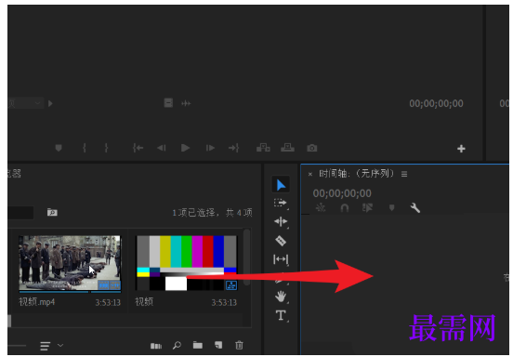Open timeline display settings wrench

click(x=414, y=208)
